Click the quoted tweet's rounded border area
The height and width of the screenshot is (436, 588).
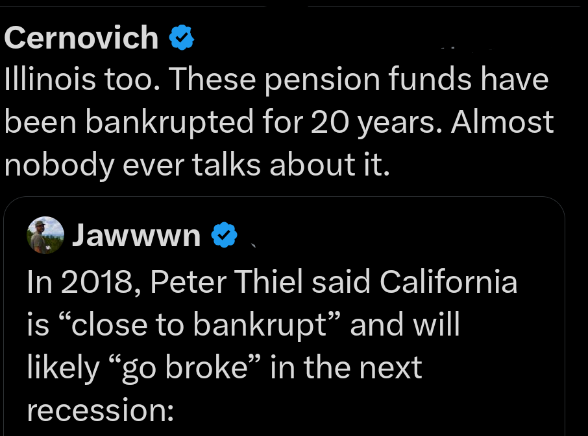tap(286, 198)
